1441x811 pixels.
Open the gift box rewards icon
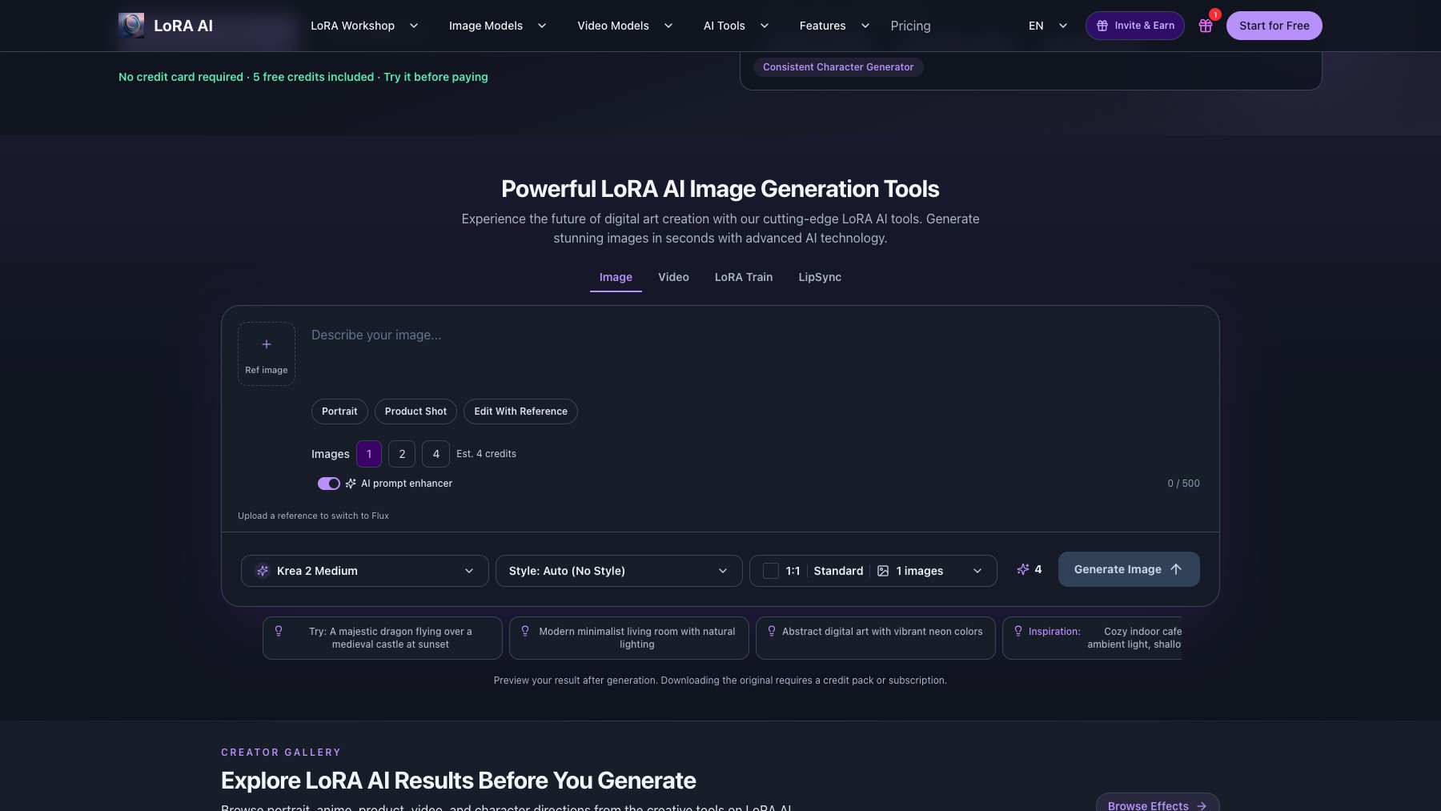point(1206,26)
